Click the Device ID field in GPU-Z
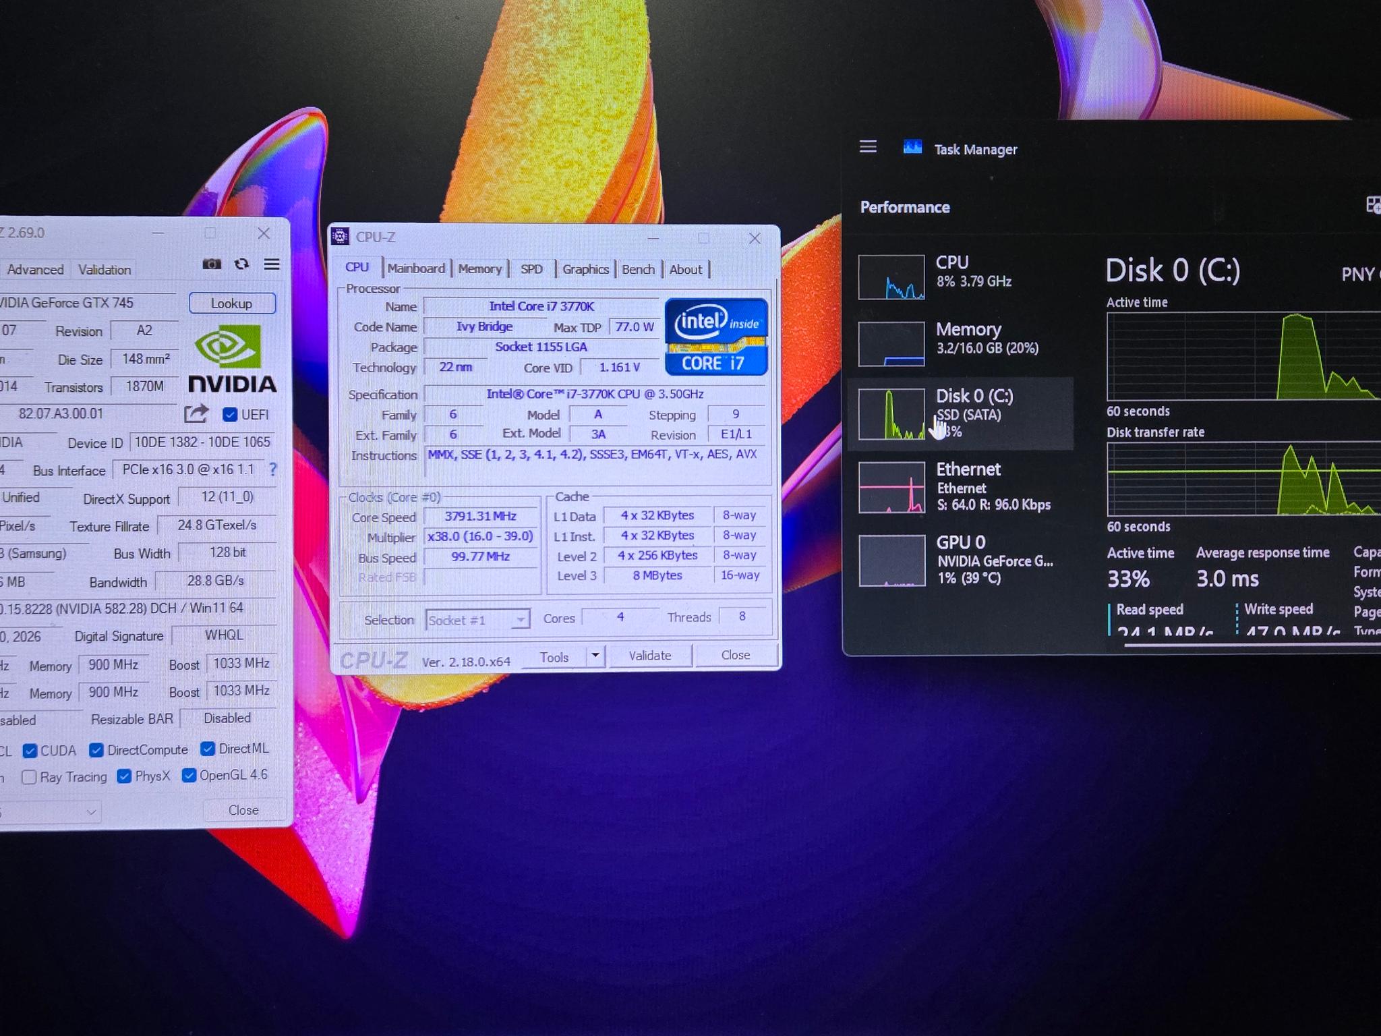The width and height of the screenshot is (1381, 1036). (x=202, y=442)
